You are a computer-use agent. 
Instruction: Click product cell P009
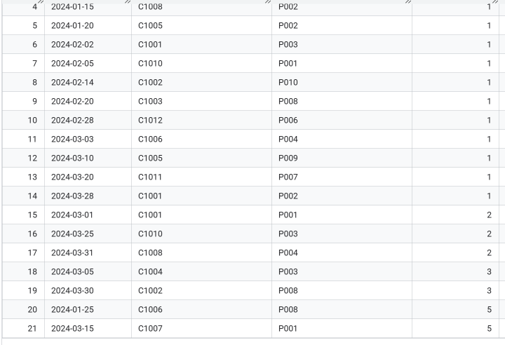(288, 158)
